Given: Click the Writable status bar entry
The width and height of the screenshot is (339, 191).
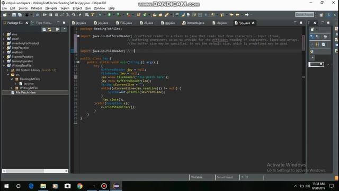Looking at the screenshot, I should [x=197, y=177].
